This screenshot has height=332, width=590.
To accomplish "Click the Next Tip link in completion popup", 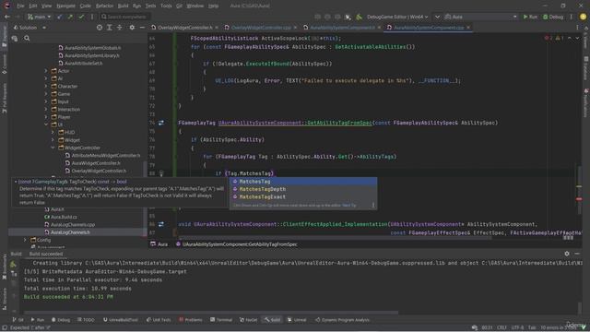I will [x=348, y=206].
